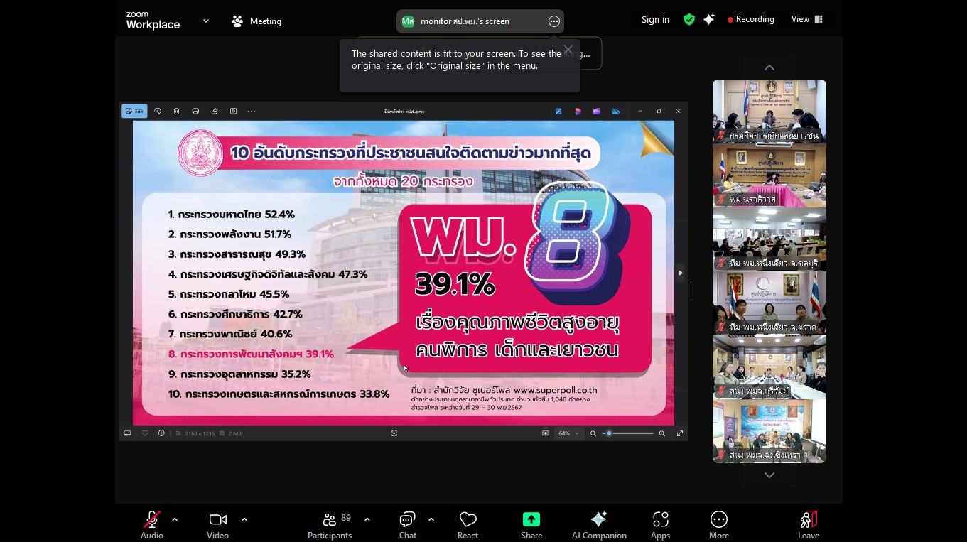Image resolution: width=967 pixels, height=542 pixels.
Task: Open the Chat panel
Action: tap(408, 524)
